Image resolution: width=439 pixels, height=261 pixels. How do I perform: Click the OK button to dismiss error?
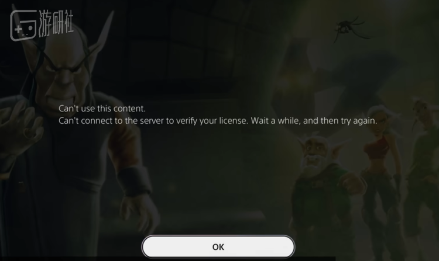[218, 247]
